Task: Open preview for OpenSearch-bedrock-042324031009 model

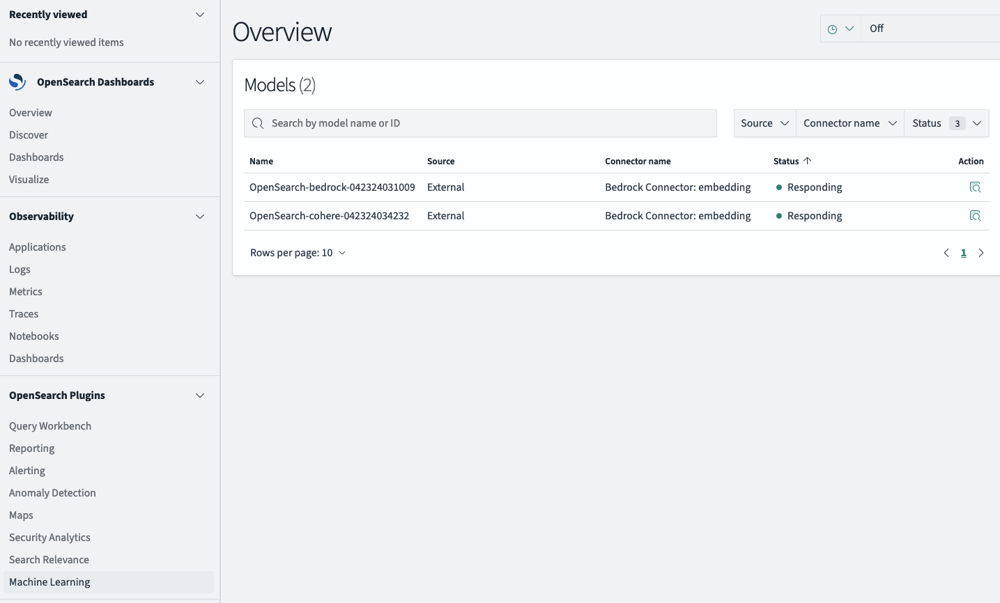Action: (x=975, y=187)
